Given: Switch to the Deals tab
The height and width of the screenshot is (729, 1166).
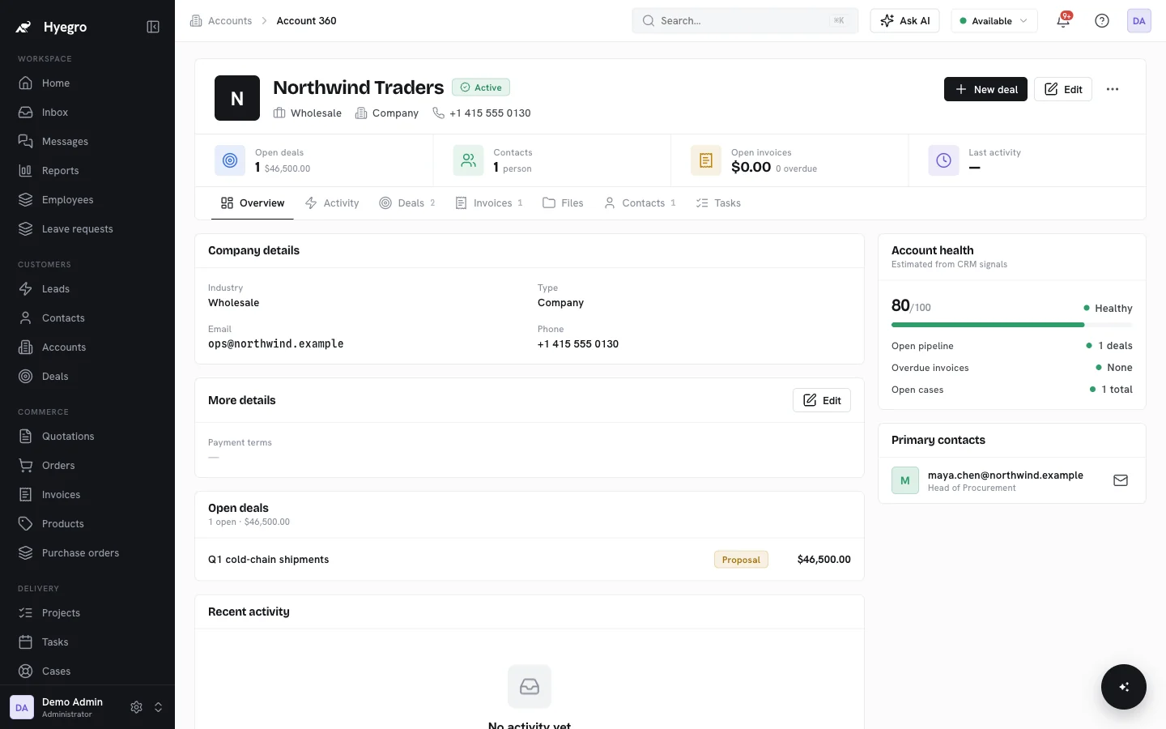Looking at the screenshot, I should pos(407,203).
